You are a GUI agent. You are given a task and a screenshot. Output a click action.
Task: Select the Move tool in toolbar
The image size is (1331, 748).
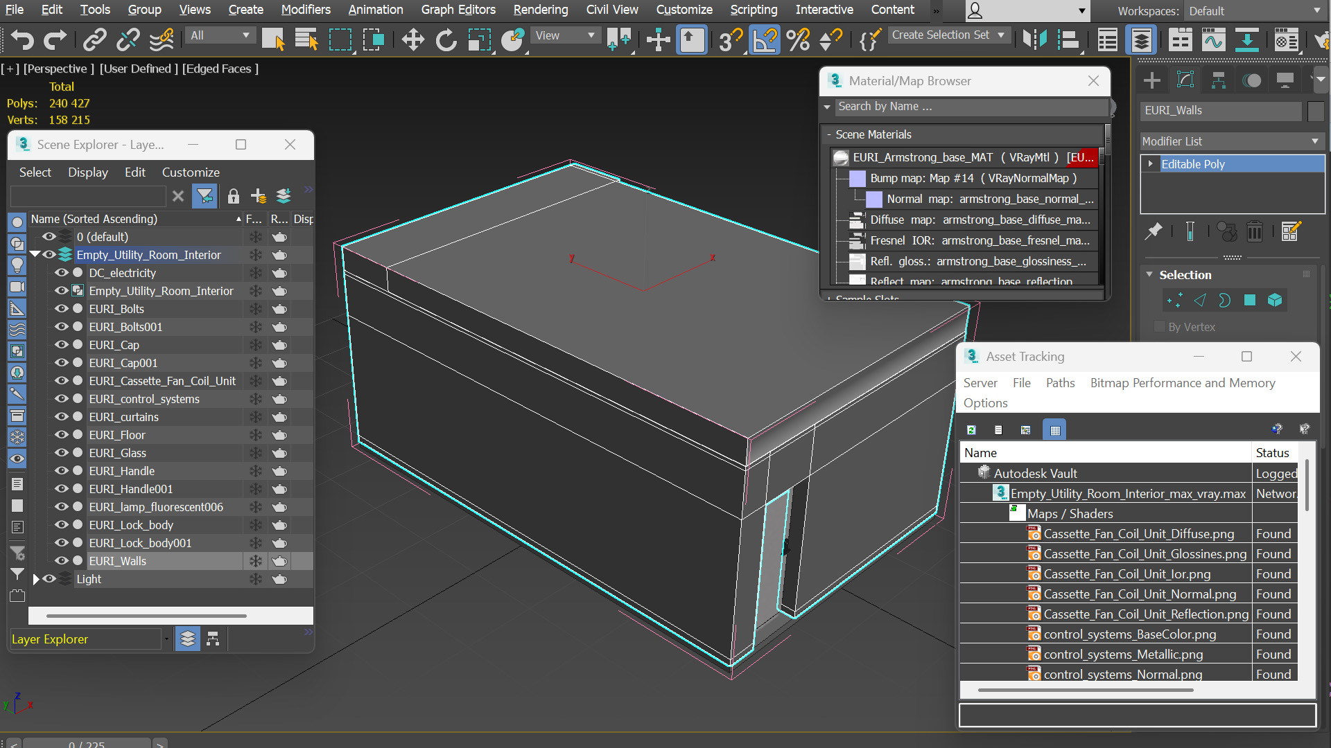pos(412,40)
